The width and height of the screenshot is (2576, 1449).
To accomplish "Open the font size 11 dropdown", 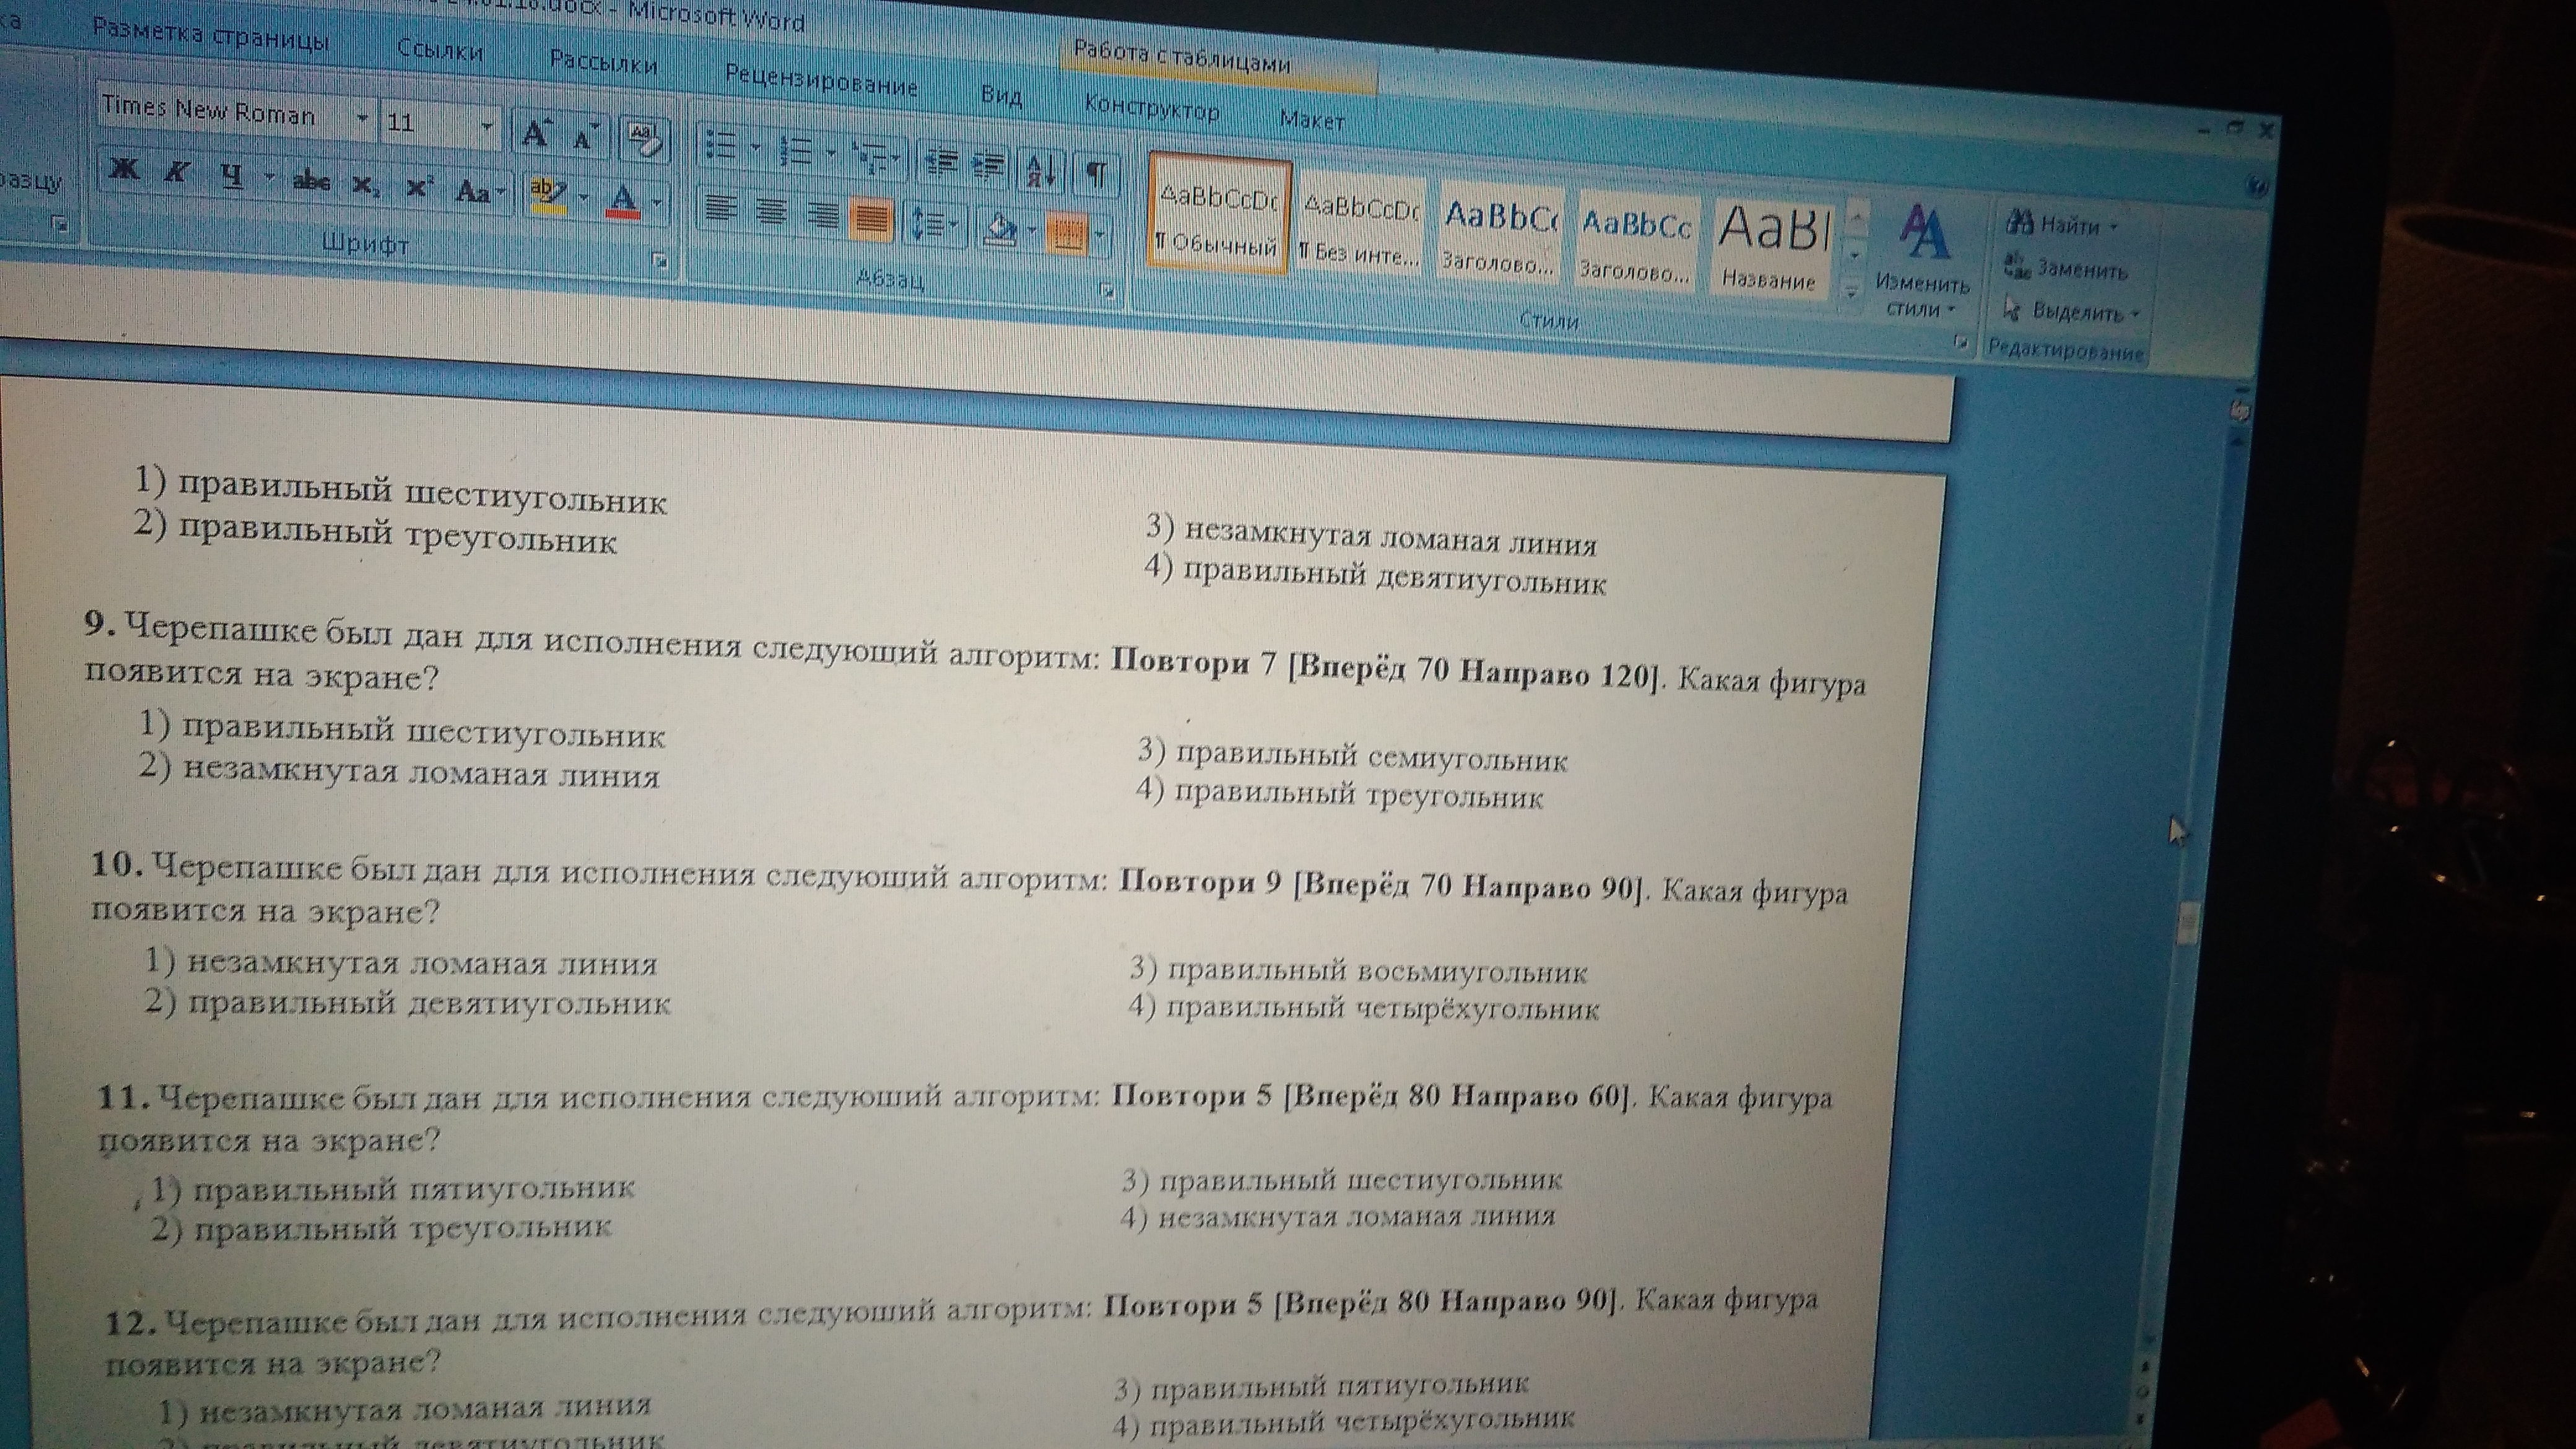I will [487, 127].
